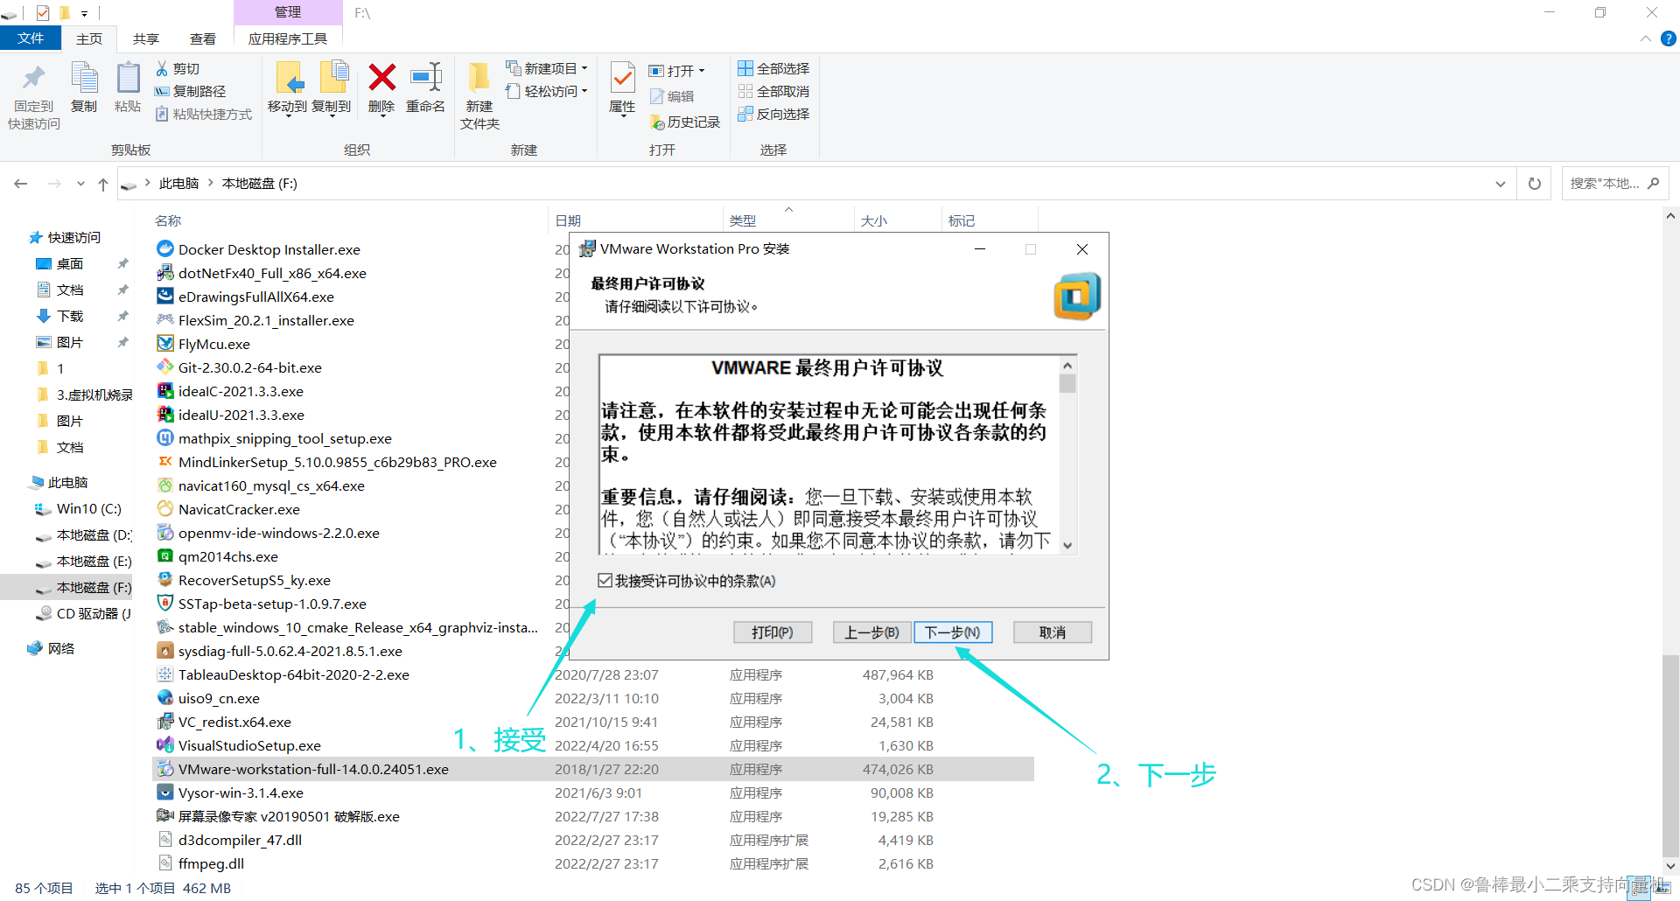Select 本地磁盘 (E:) in sidebar
Viewport: 1680px width, 901px height.
click(x=94, y=561)
